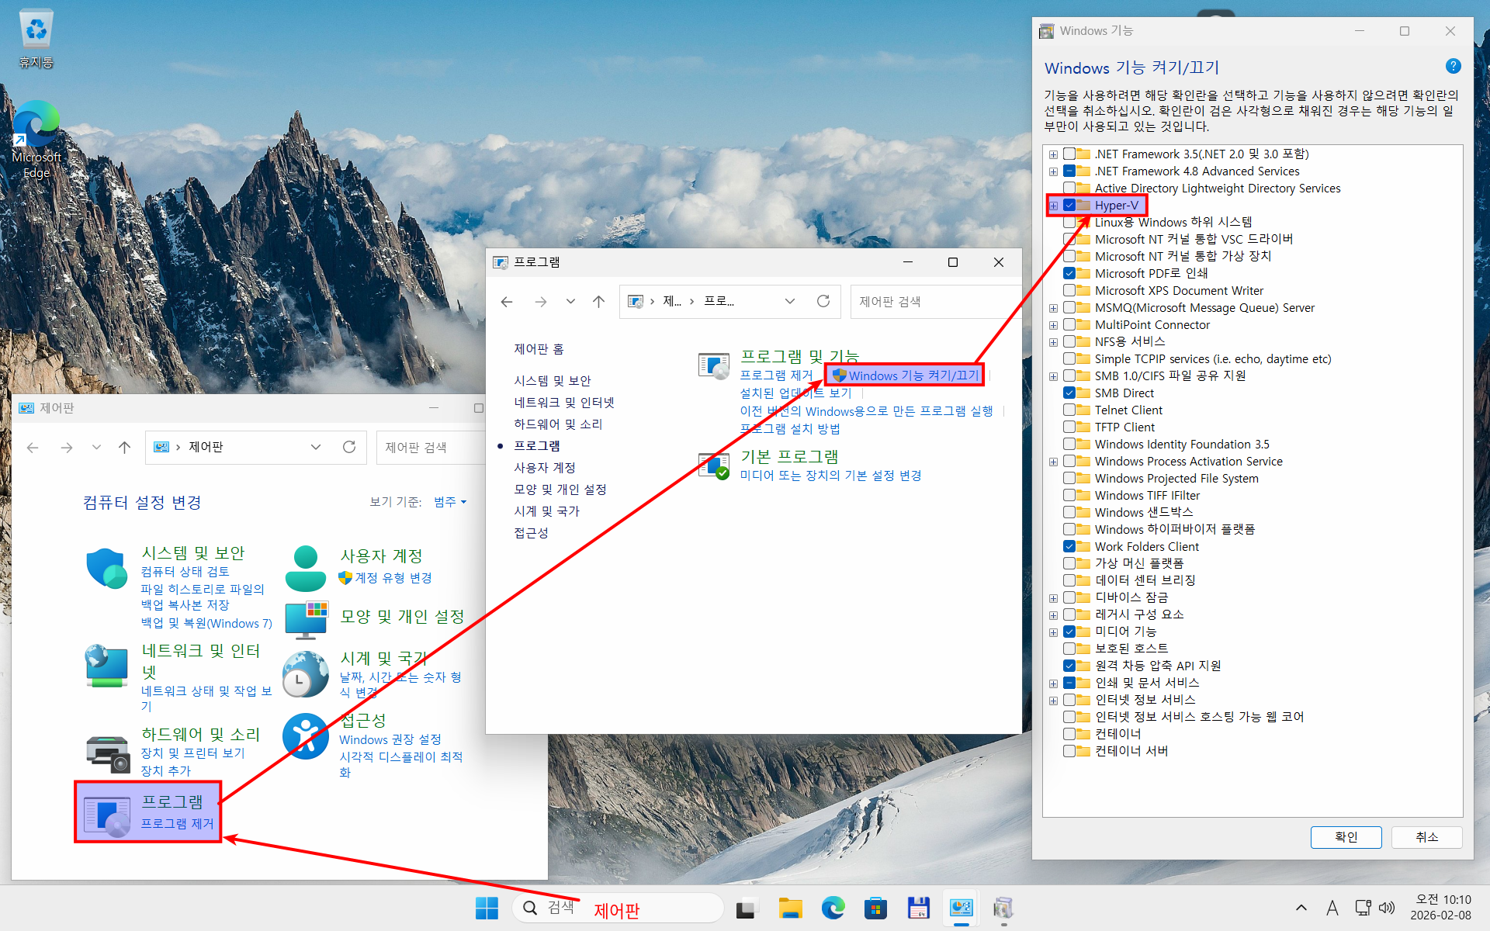The height and width of the screenshot is (931, 1490).
Task: Click 기본 프로그램 icon
Action: pyautogui.click(x=713, y=465)
